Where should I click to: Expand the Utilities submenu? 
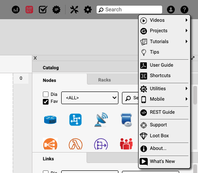[x=164, y=88]
